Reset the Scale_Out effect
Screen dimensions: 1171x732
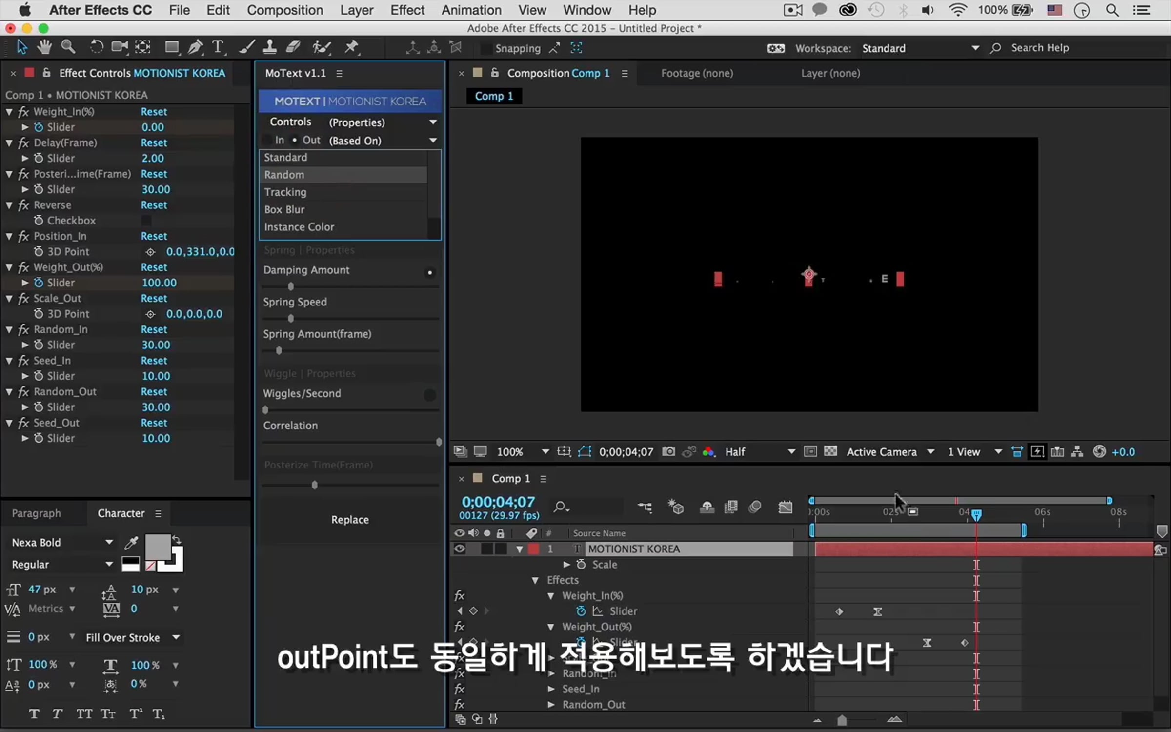[x=154, y=298]
